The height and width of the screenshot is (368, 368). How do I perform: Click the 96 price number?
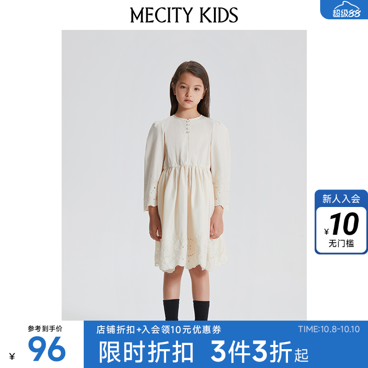pyautogui.click(x=47, y=349)
